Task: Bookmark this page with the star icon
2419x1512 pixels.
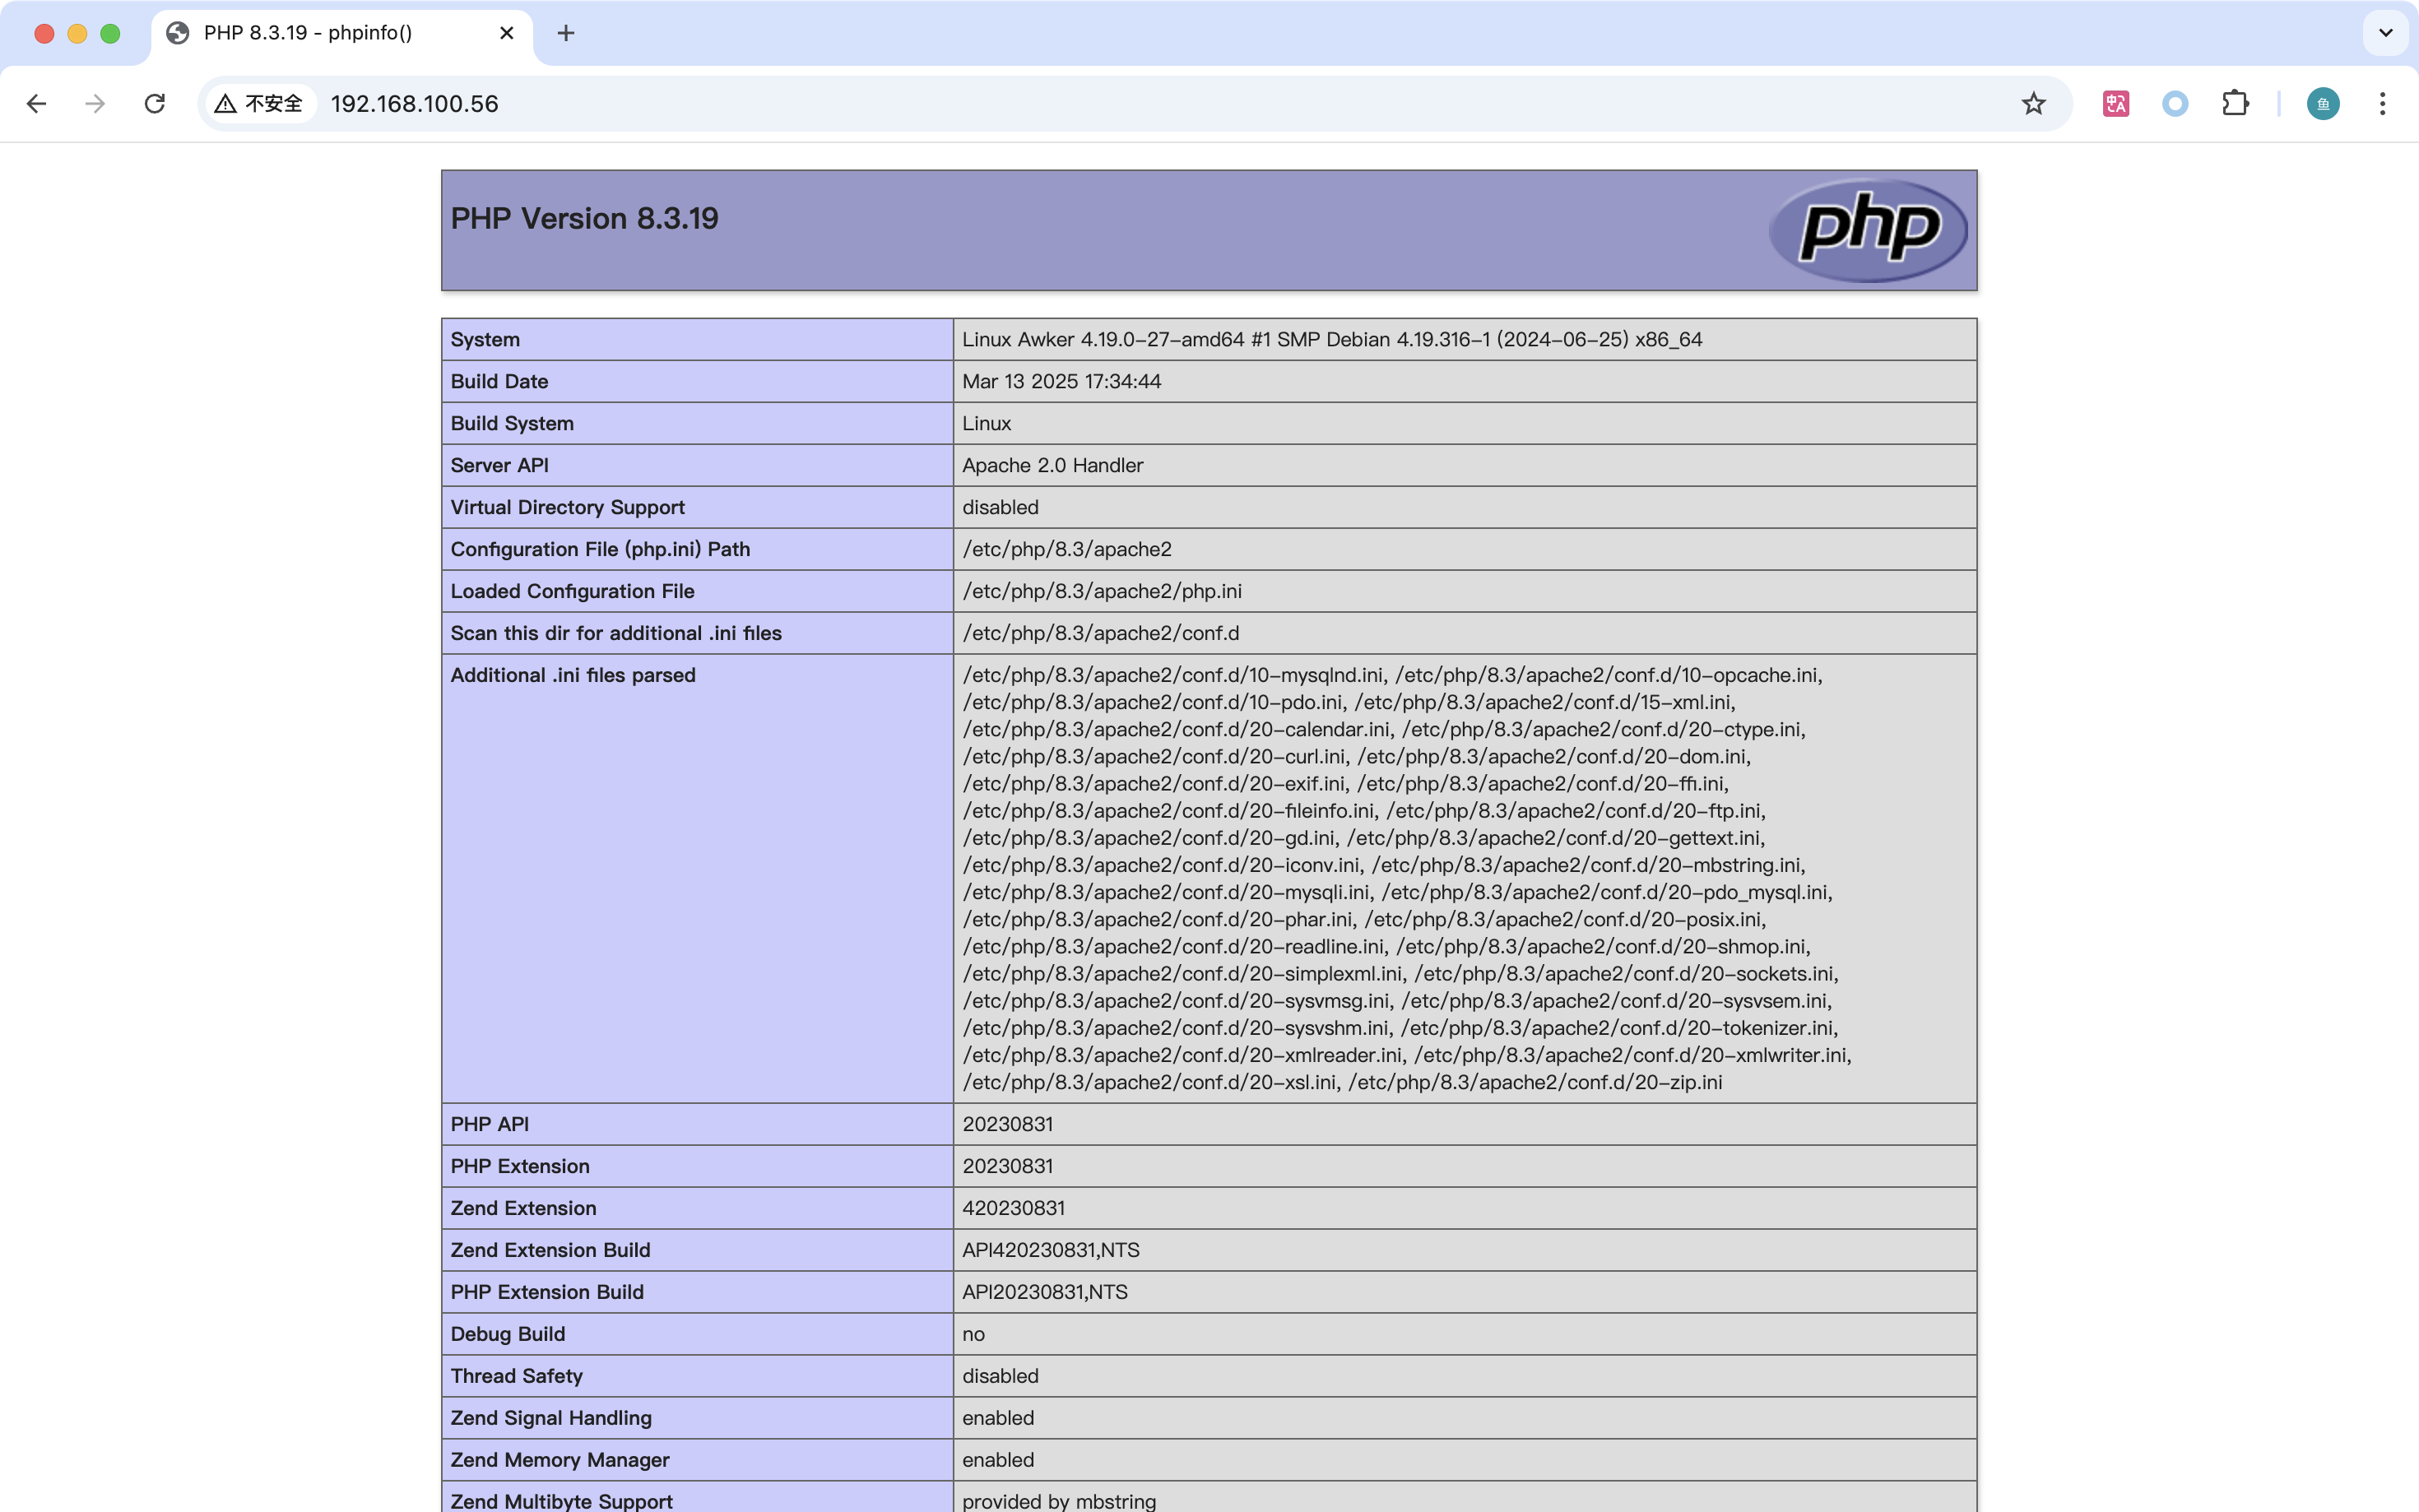Action: pyautogui.click(x=2033, y=104)
